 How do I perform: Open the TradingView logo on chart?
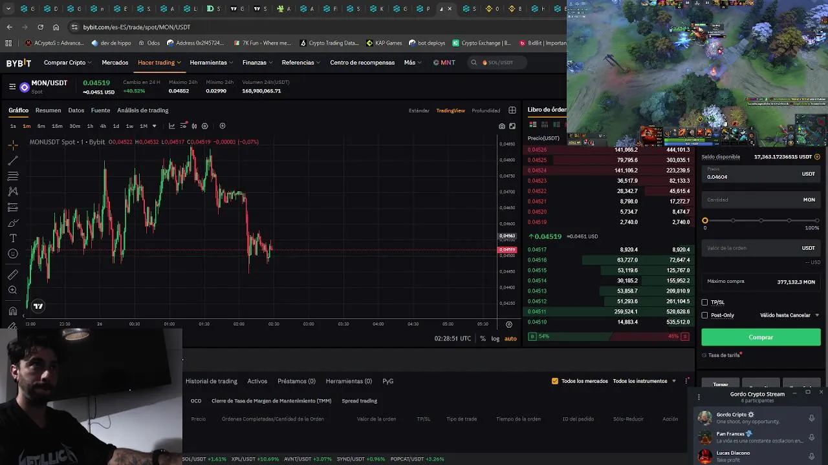coord(38,306)
